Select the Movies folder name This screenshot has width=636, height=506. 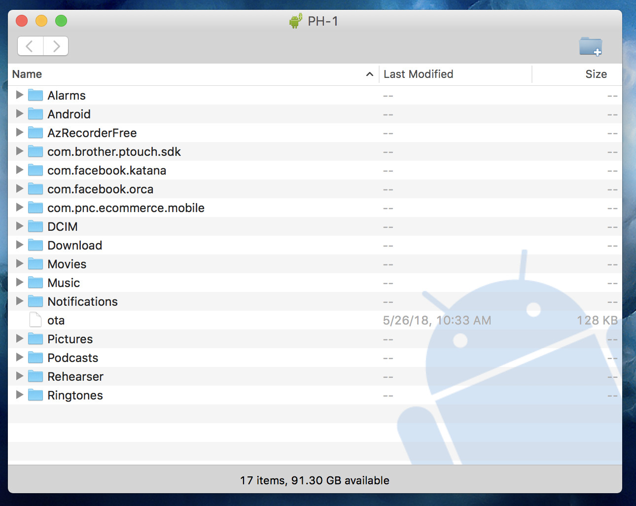point(67,264)
